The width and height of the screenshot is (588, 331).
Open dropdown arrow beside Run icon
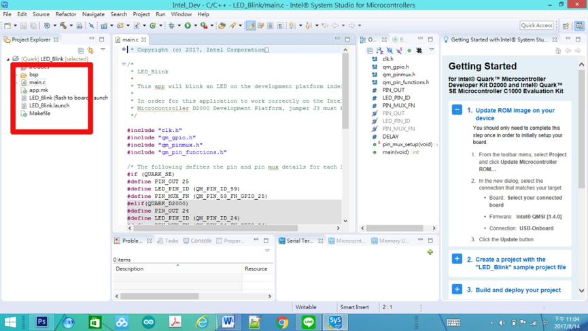195,26
